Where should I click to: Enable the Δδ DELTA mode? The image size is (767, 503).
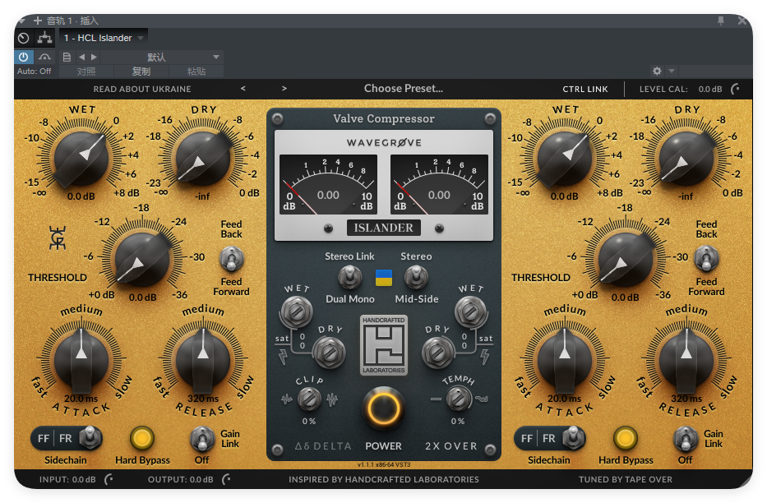pyautogui.click(x=323, y=445)
